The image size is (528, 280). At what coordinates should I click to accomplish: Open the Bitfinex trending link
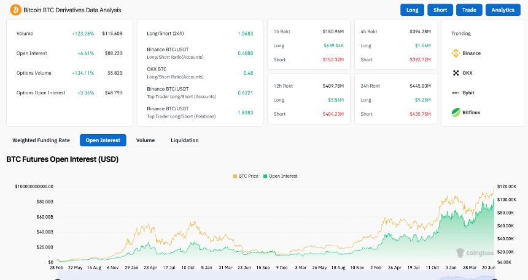[x=472, y=112]
